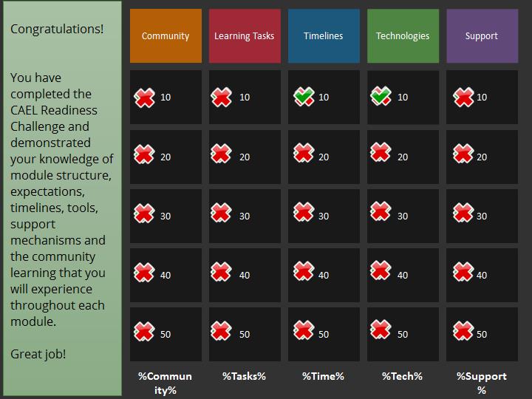
Task: Click the red X on Technologies 50
Action: pyautogui.click(x=381, y=329)
